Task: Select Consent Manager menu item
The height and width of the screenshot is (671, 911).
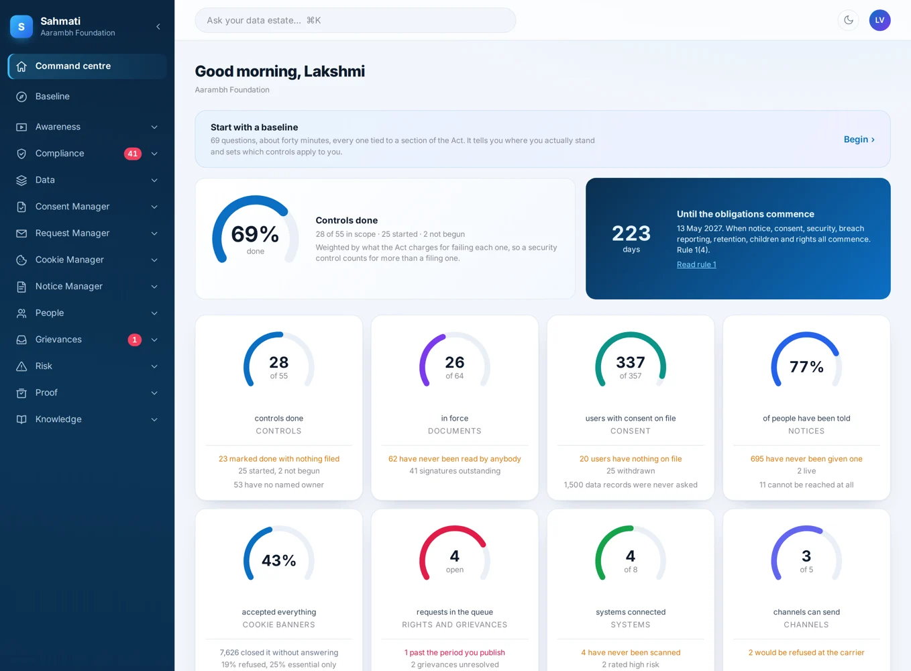Action: (87, 207)
